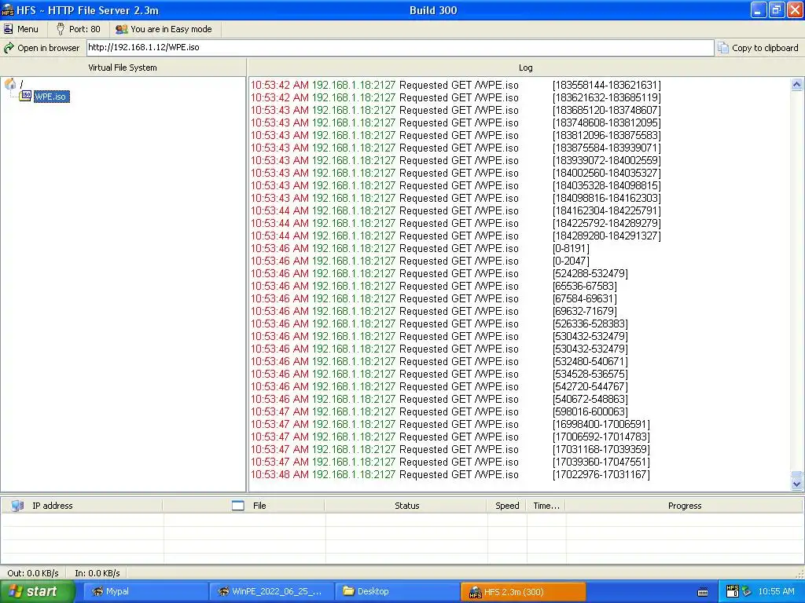Screen dimensions: 805x603
Task: Click the HFS tray icon
Action: click(733, 591)
